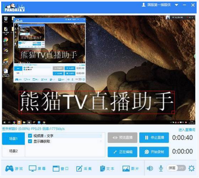The image size is (199, 178).
Task: Open settings with the gear icon
Action: click(192, 169)
